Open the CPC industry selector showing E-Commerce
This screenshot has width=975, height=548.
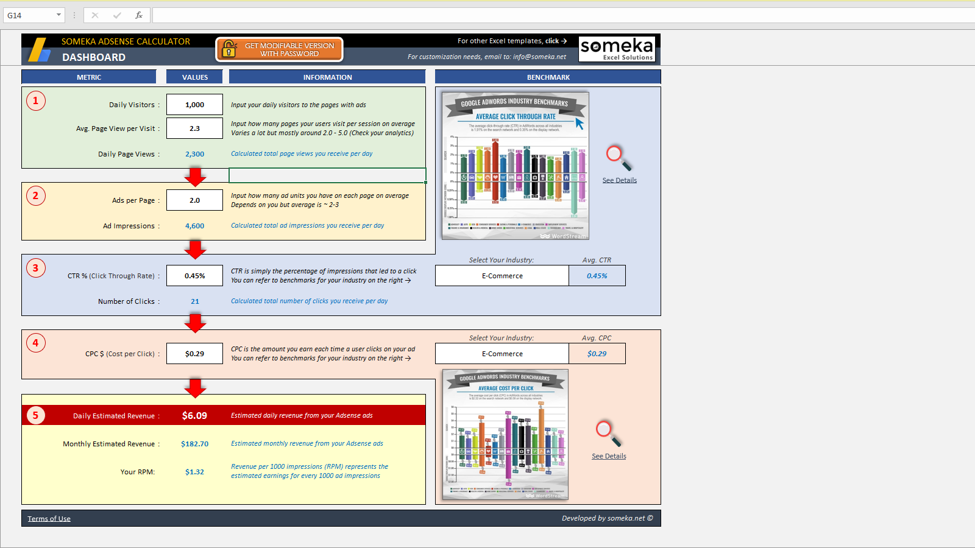tap(502, 354)
